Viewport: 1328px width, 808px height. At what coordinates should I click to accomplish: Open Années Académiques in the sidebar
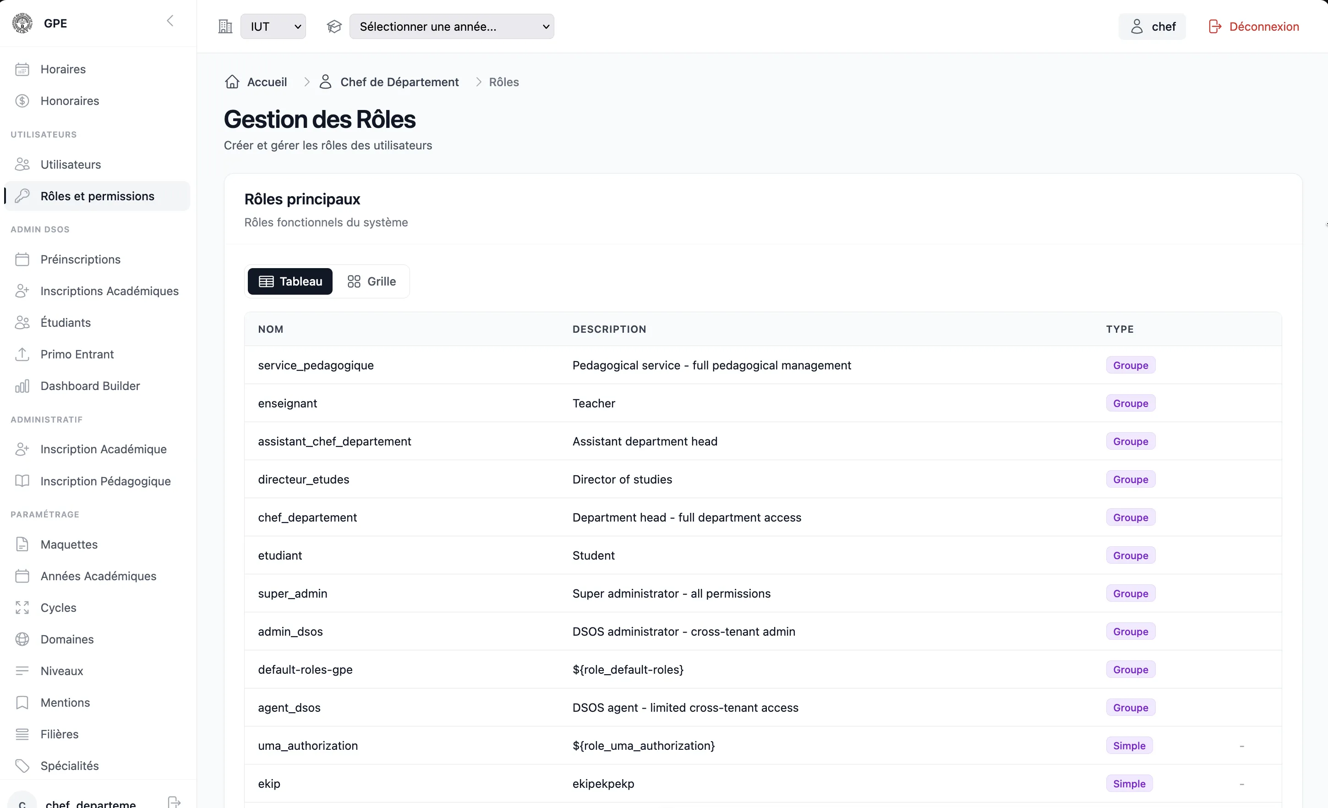[97, 576]
